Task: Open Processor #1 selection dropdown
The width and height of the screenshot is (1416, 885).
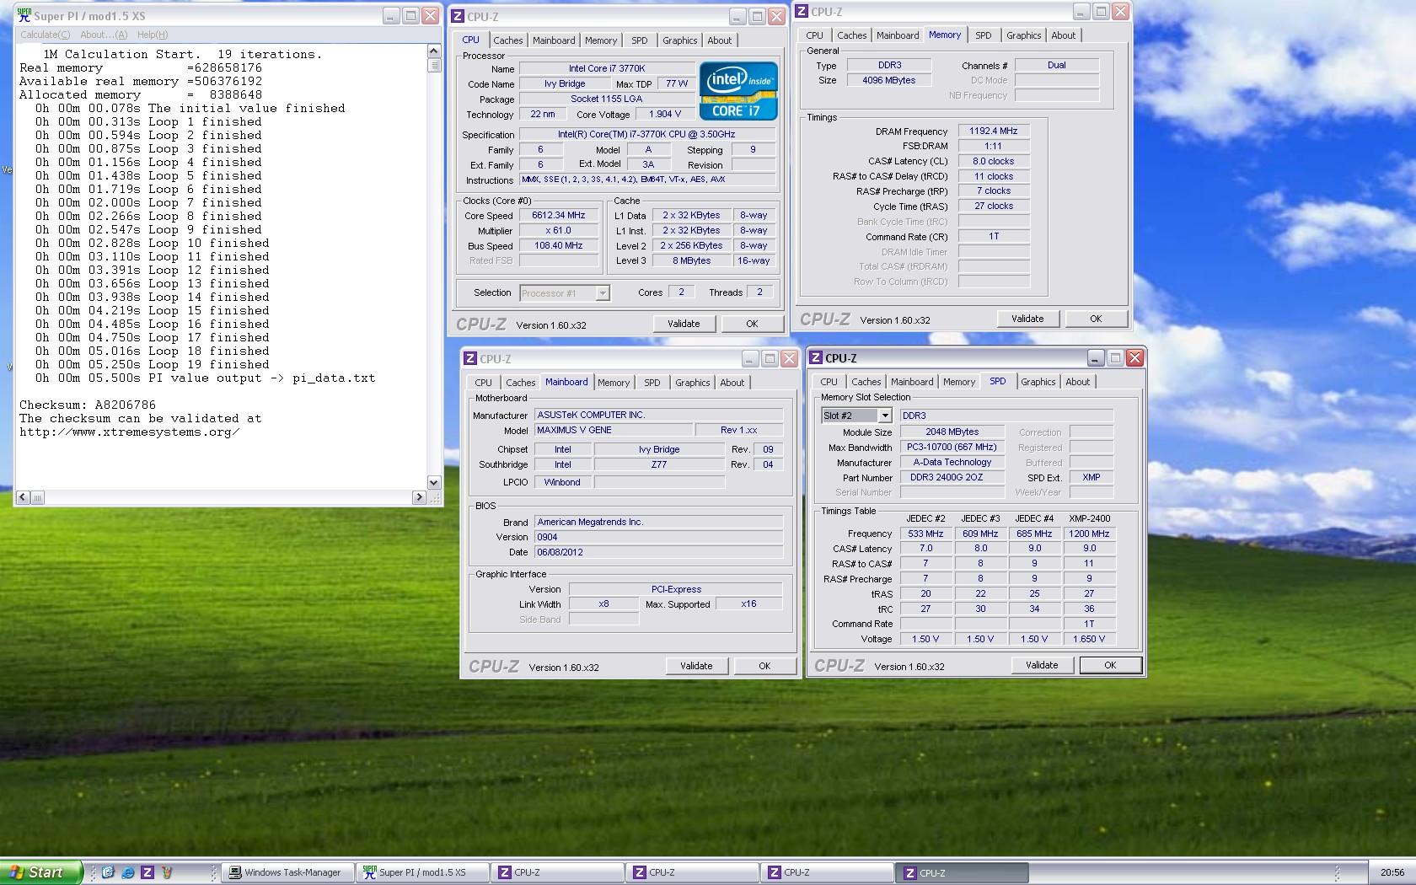Action: click(564, 293)
